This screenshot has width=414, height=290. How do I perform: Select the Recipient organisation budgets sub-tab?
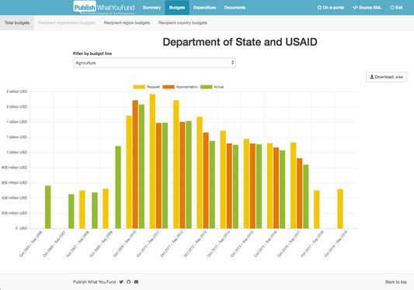tap(67, 22)
